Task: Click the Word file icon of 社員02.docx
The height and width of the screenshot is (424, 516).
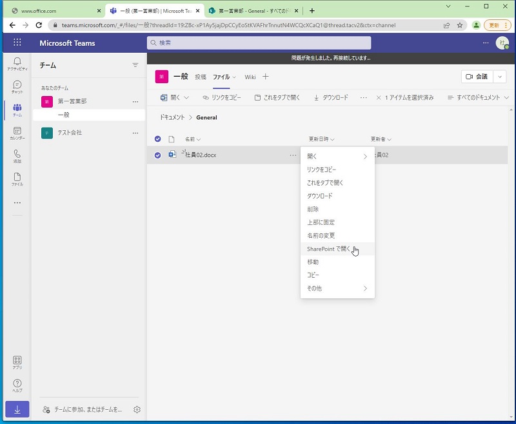Action: click(172, 155)
